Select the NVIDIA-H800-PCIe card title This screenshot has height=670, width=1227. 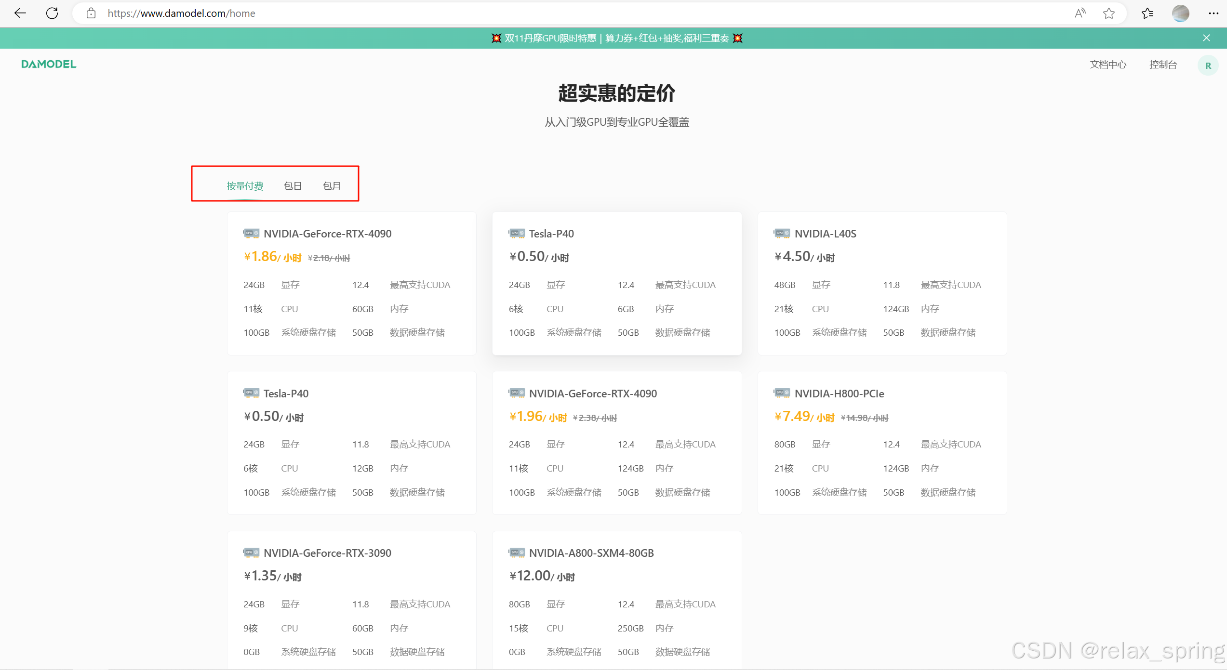(840, 394)
